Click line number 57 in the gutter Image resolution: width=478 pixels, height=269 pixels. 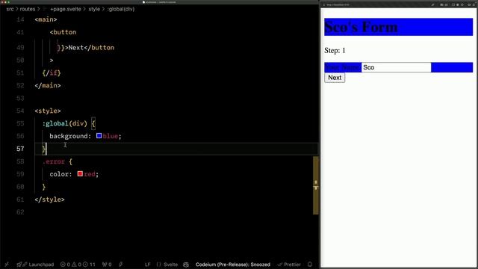click(x=20, y=149)
